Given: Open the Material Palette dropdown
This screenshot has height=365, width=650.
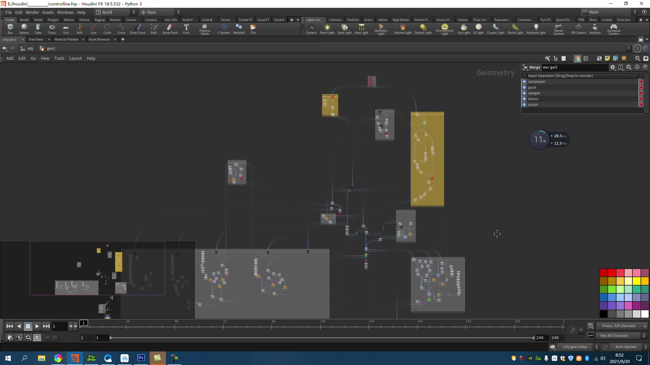Looking at the screenshot, I should pyautogui.click(x=66, y=39).
